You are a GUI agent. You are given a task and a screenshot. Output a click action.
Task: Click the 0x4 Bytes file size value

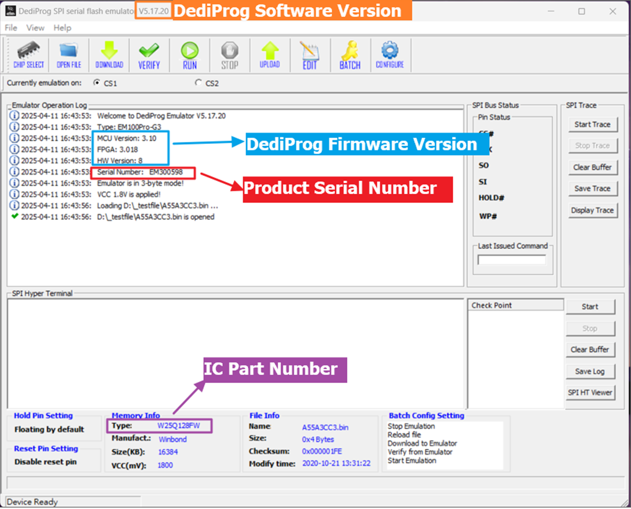pos(318,440)
